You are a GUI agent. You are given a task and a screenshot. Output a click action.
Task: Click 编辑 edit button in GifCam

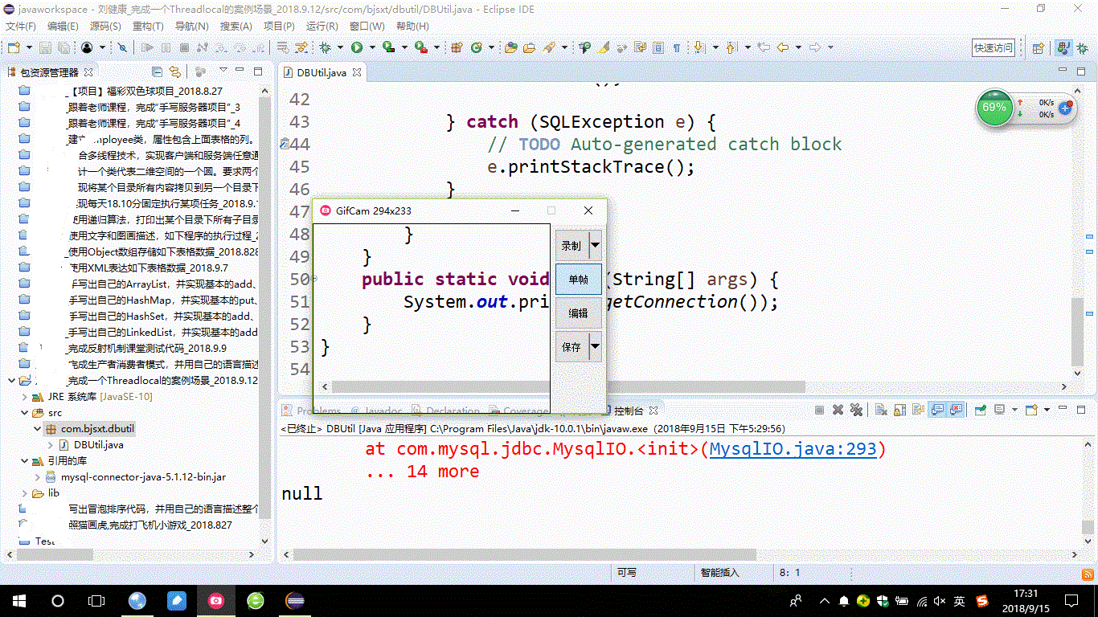578,313
